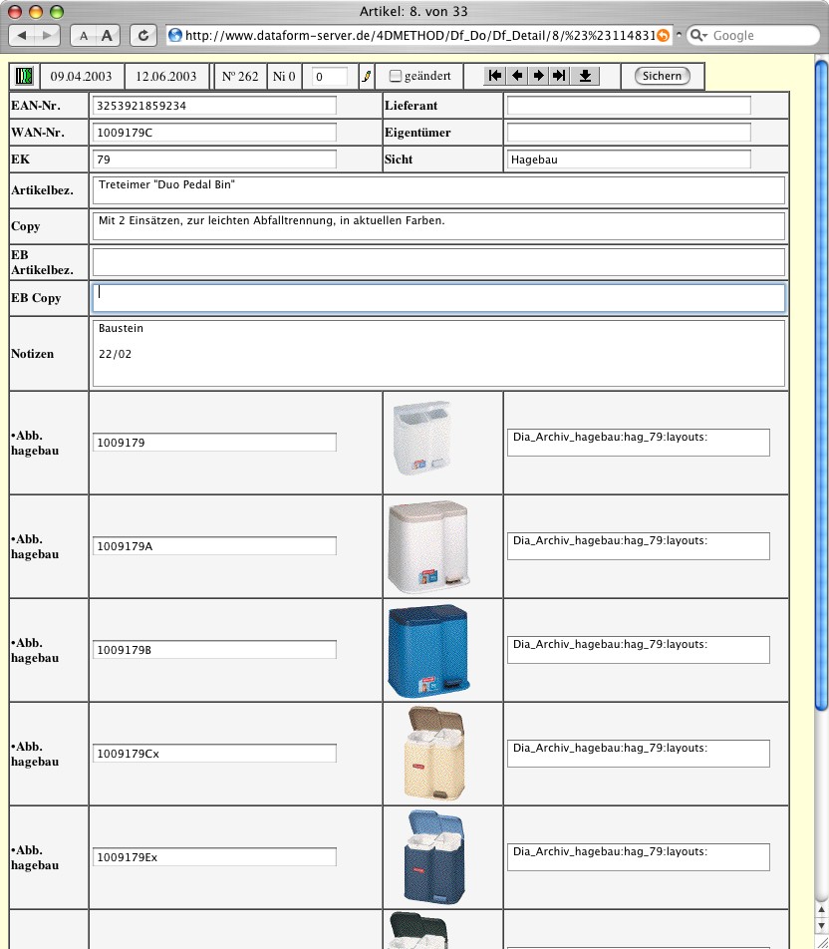Click the Lieferant input field
This screenshot has height=949, width=829.
(x=628, y=106)
